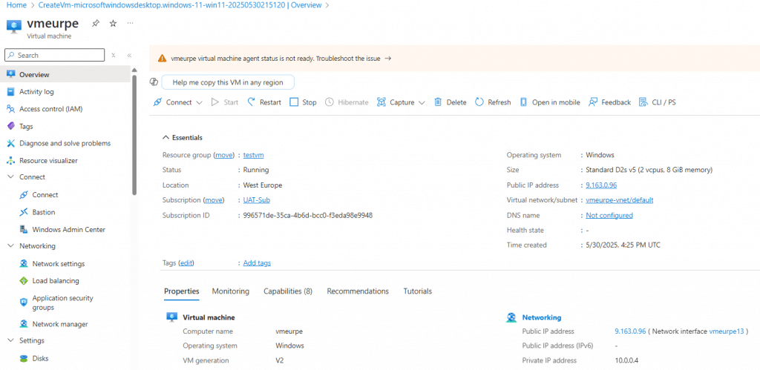Open in mobile toolbar icon
This screenshot has height=370, width=760.
pos(524,102)
